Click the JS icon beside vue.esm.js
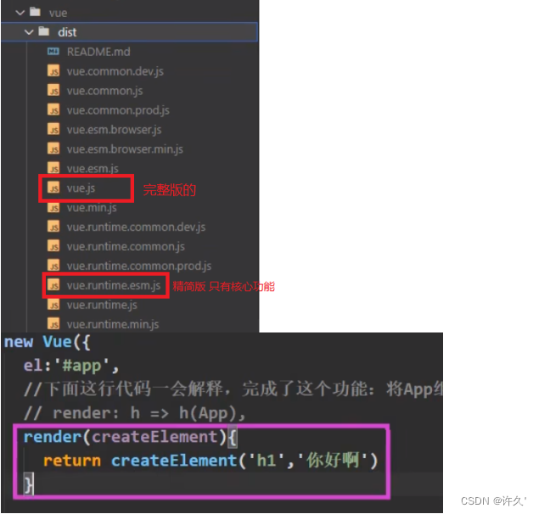 click(x=53, y=168)
